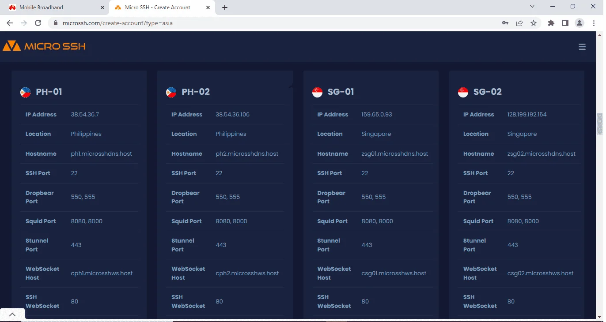Viewport: 606px width, 322px height.
Task: Click hostname ph2.microsshdns.host
Action: [247, 154]
